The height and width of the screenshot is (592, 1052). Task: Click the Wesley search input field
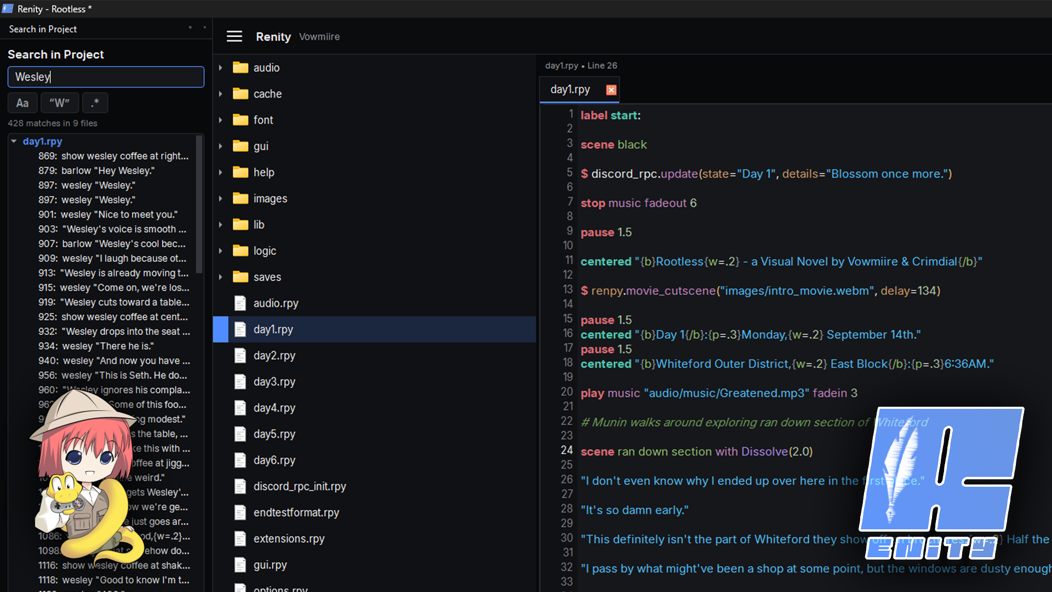point(106,77)
